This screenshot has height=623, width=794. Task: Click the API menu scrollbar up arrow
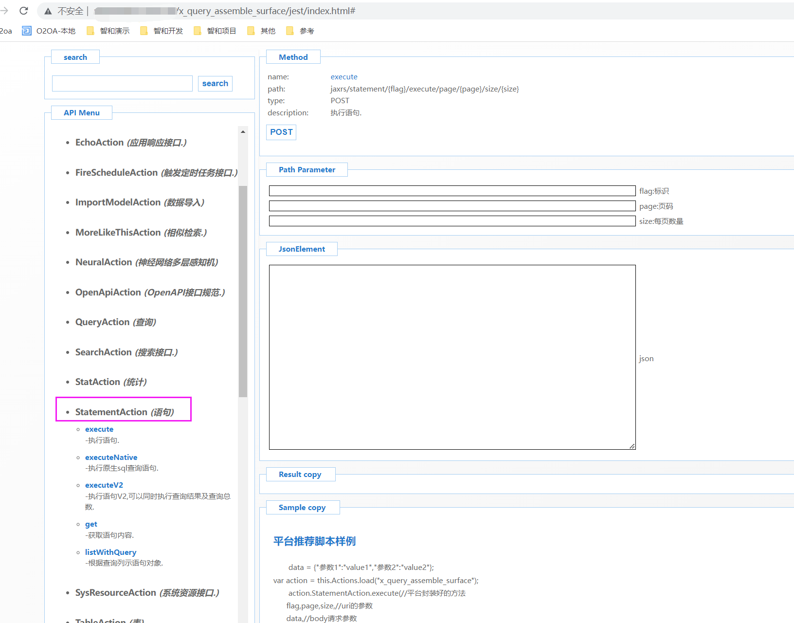[x=243, y=131]
